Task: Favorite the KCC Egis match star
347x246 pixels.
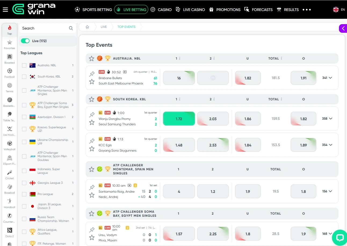Action: (92, 149)
